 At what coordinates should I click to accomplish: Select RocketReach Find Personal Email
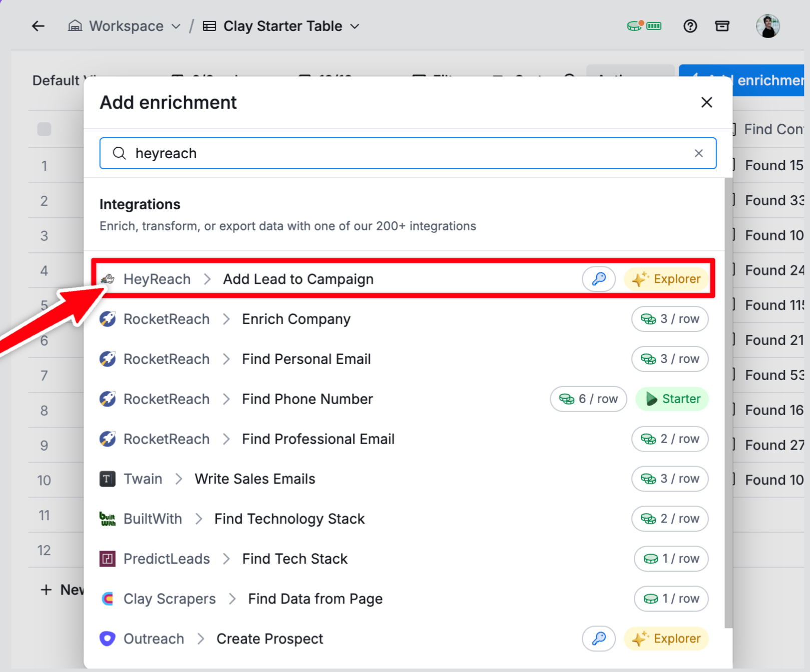403,359
